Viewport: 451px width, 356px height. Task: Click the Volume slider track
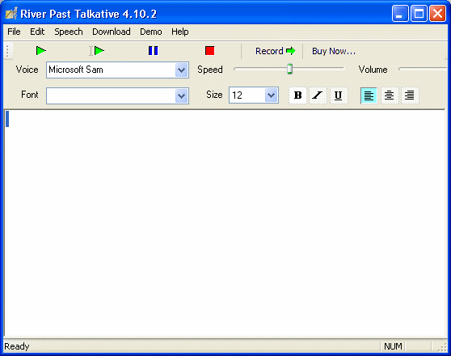click(423, 69)
